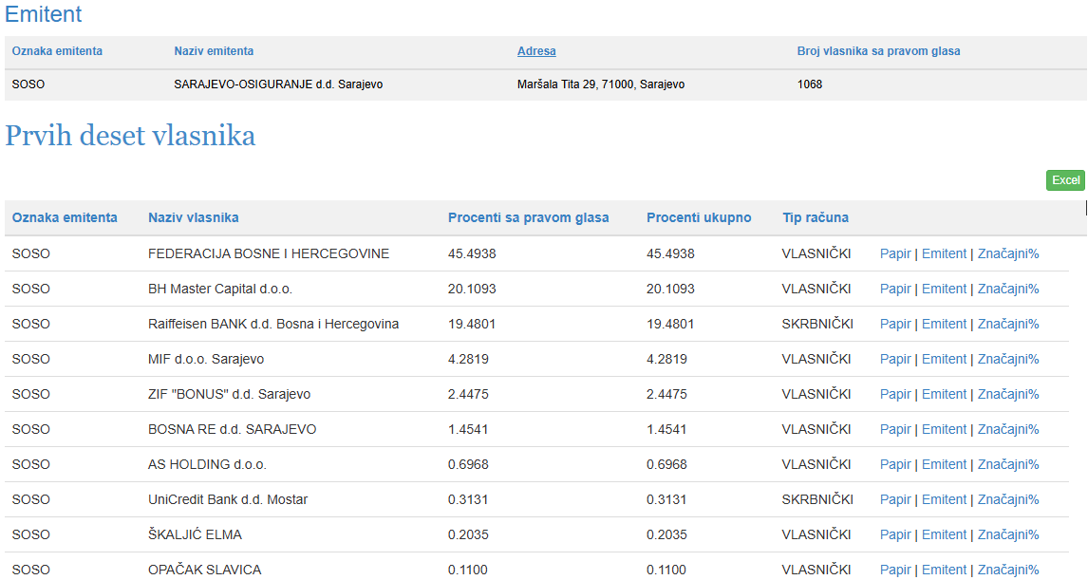Select MIF d.o.o. Sarajevo owner name

(x=206, y=360)
